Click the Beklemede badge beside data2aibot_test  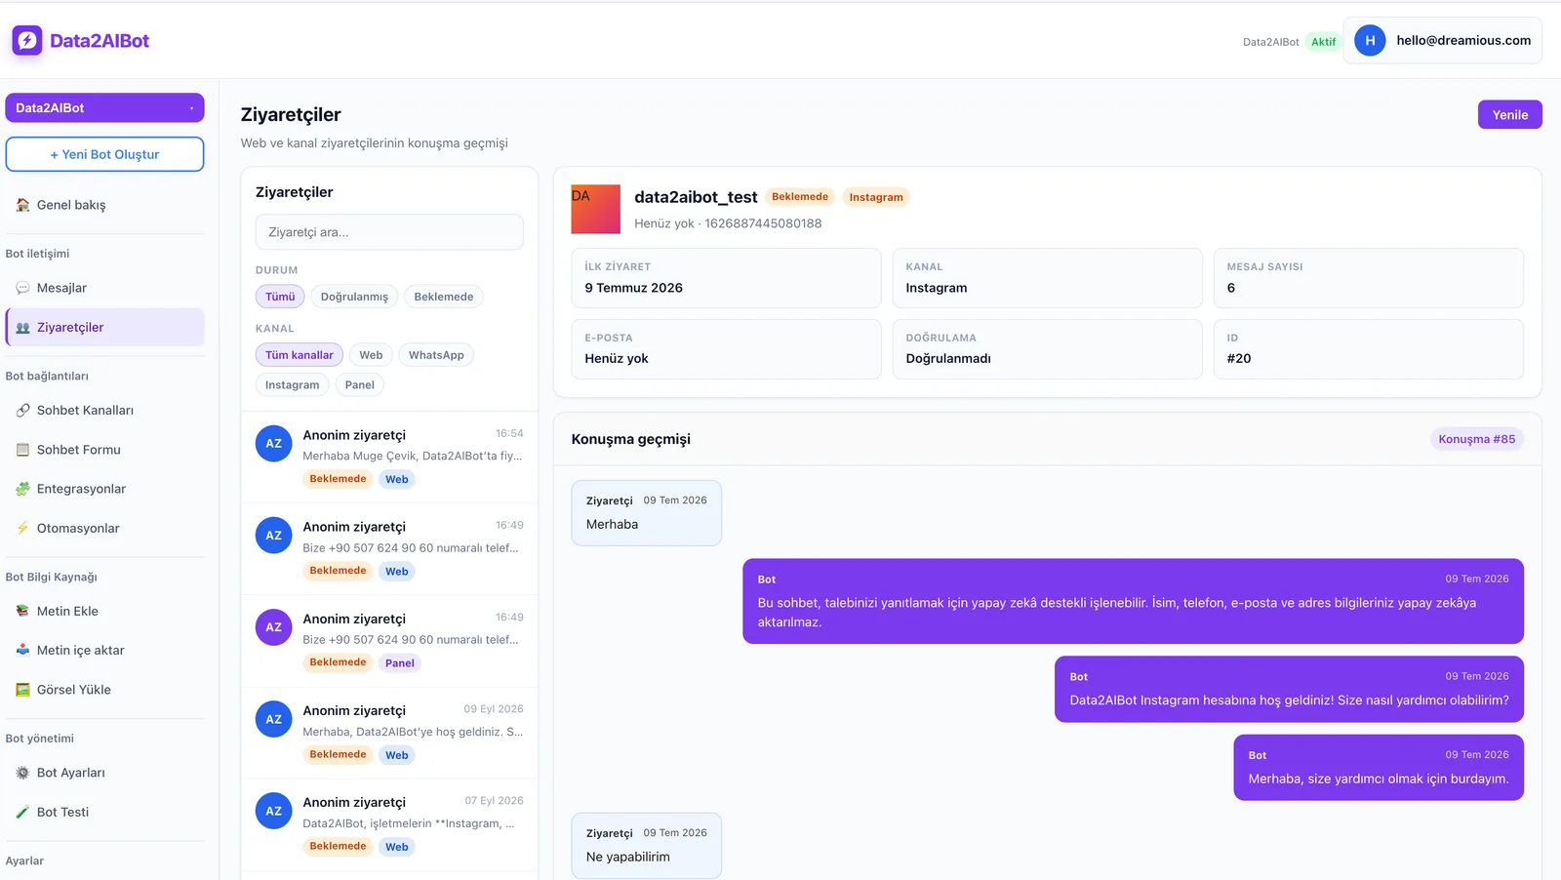coord(799,197)
